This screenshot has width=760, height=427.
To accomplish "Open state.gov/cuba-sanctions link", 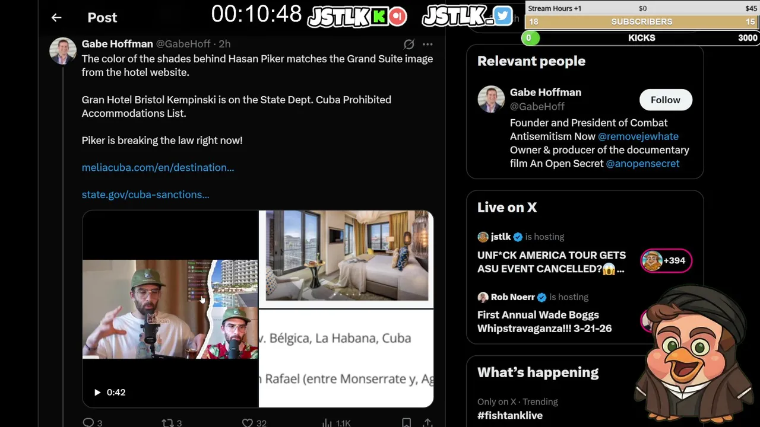I will tap(145, 194).
